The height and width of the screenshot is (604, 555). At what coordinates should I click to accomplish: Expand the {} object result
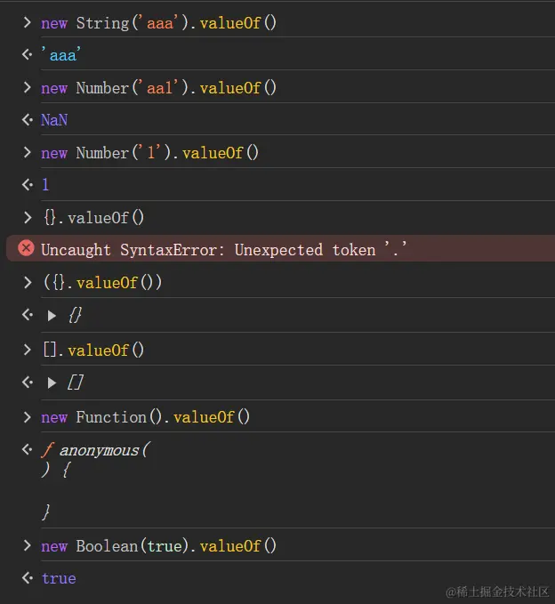[x=52, y=316]
